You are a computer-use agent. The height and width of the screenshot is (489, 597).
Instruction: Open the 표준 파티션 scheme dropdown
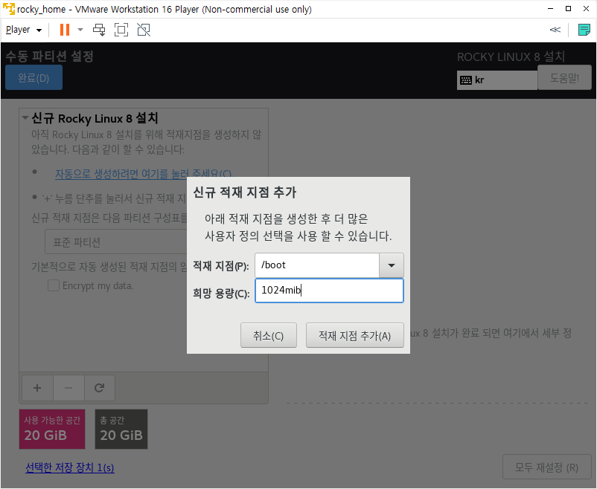[x=116, y=242]
